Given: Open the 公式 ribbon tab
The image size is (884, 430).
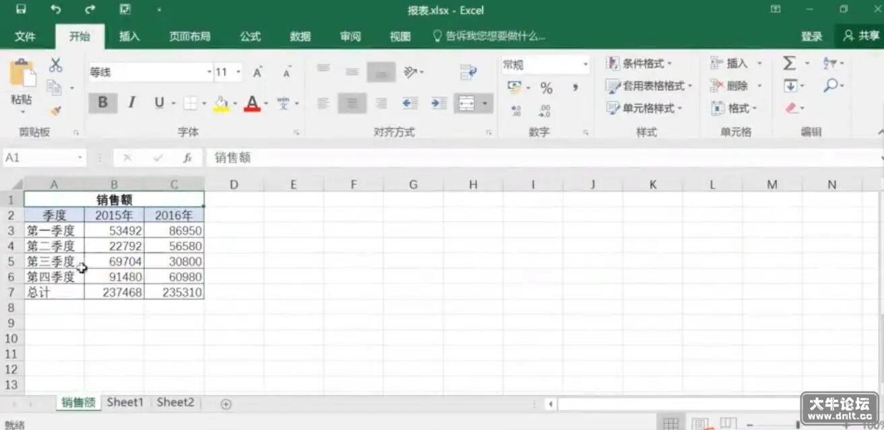Looking at the screenshot, I should (x=250, y=36).
